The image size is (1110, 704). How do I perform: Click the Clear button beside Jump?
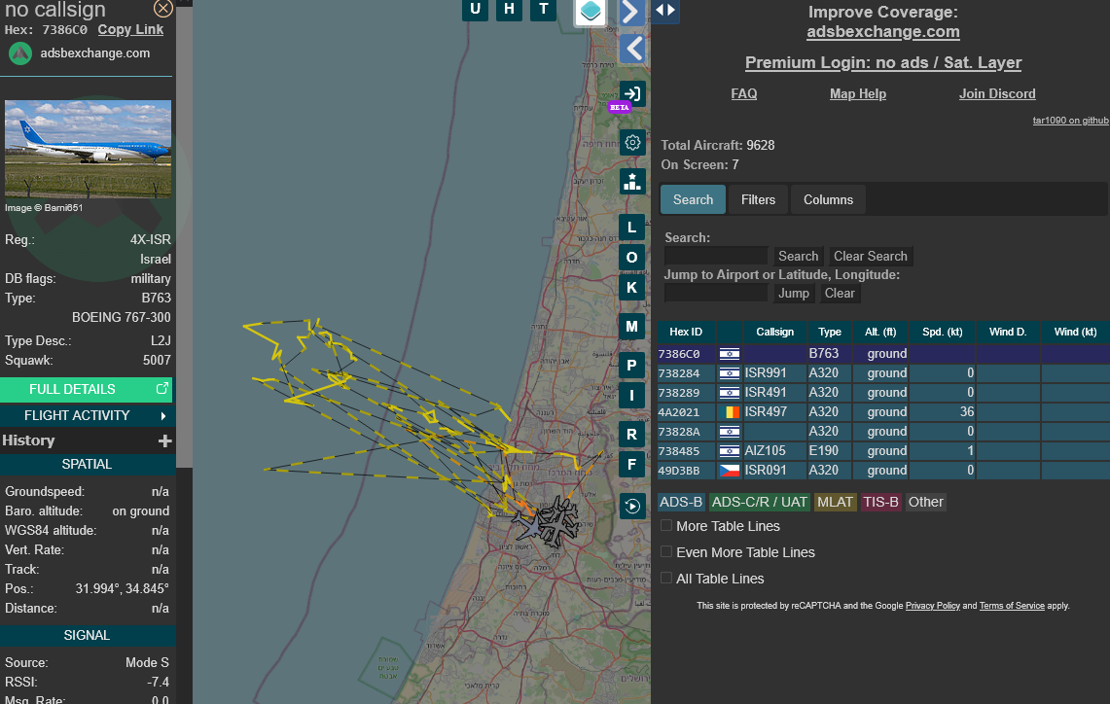pos(840,293)
